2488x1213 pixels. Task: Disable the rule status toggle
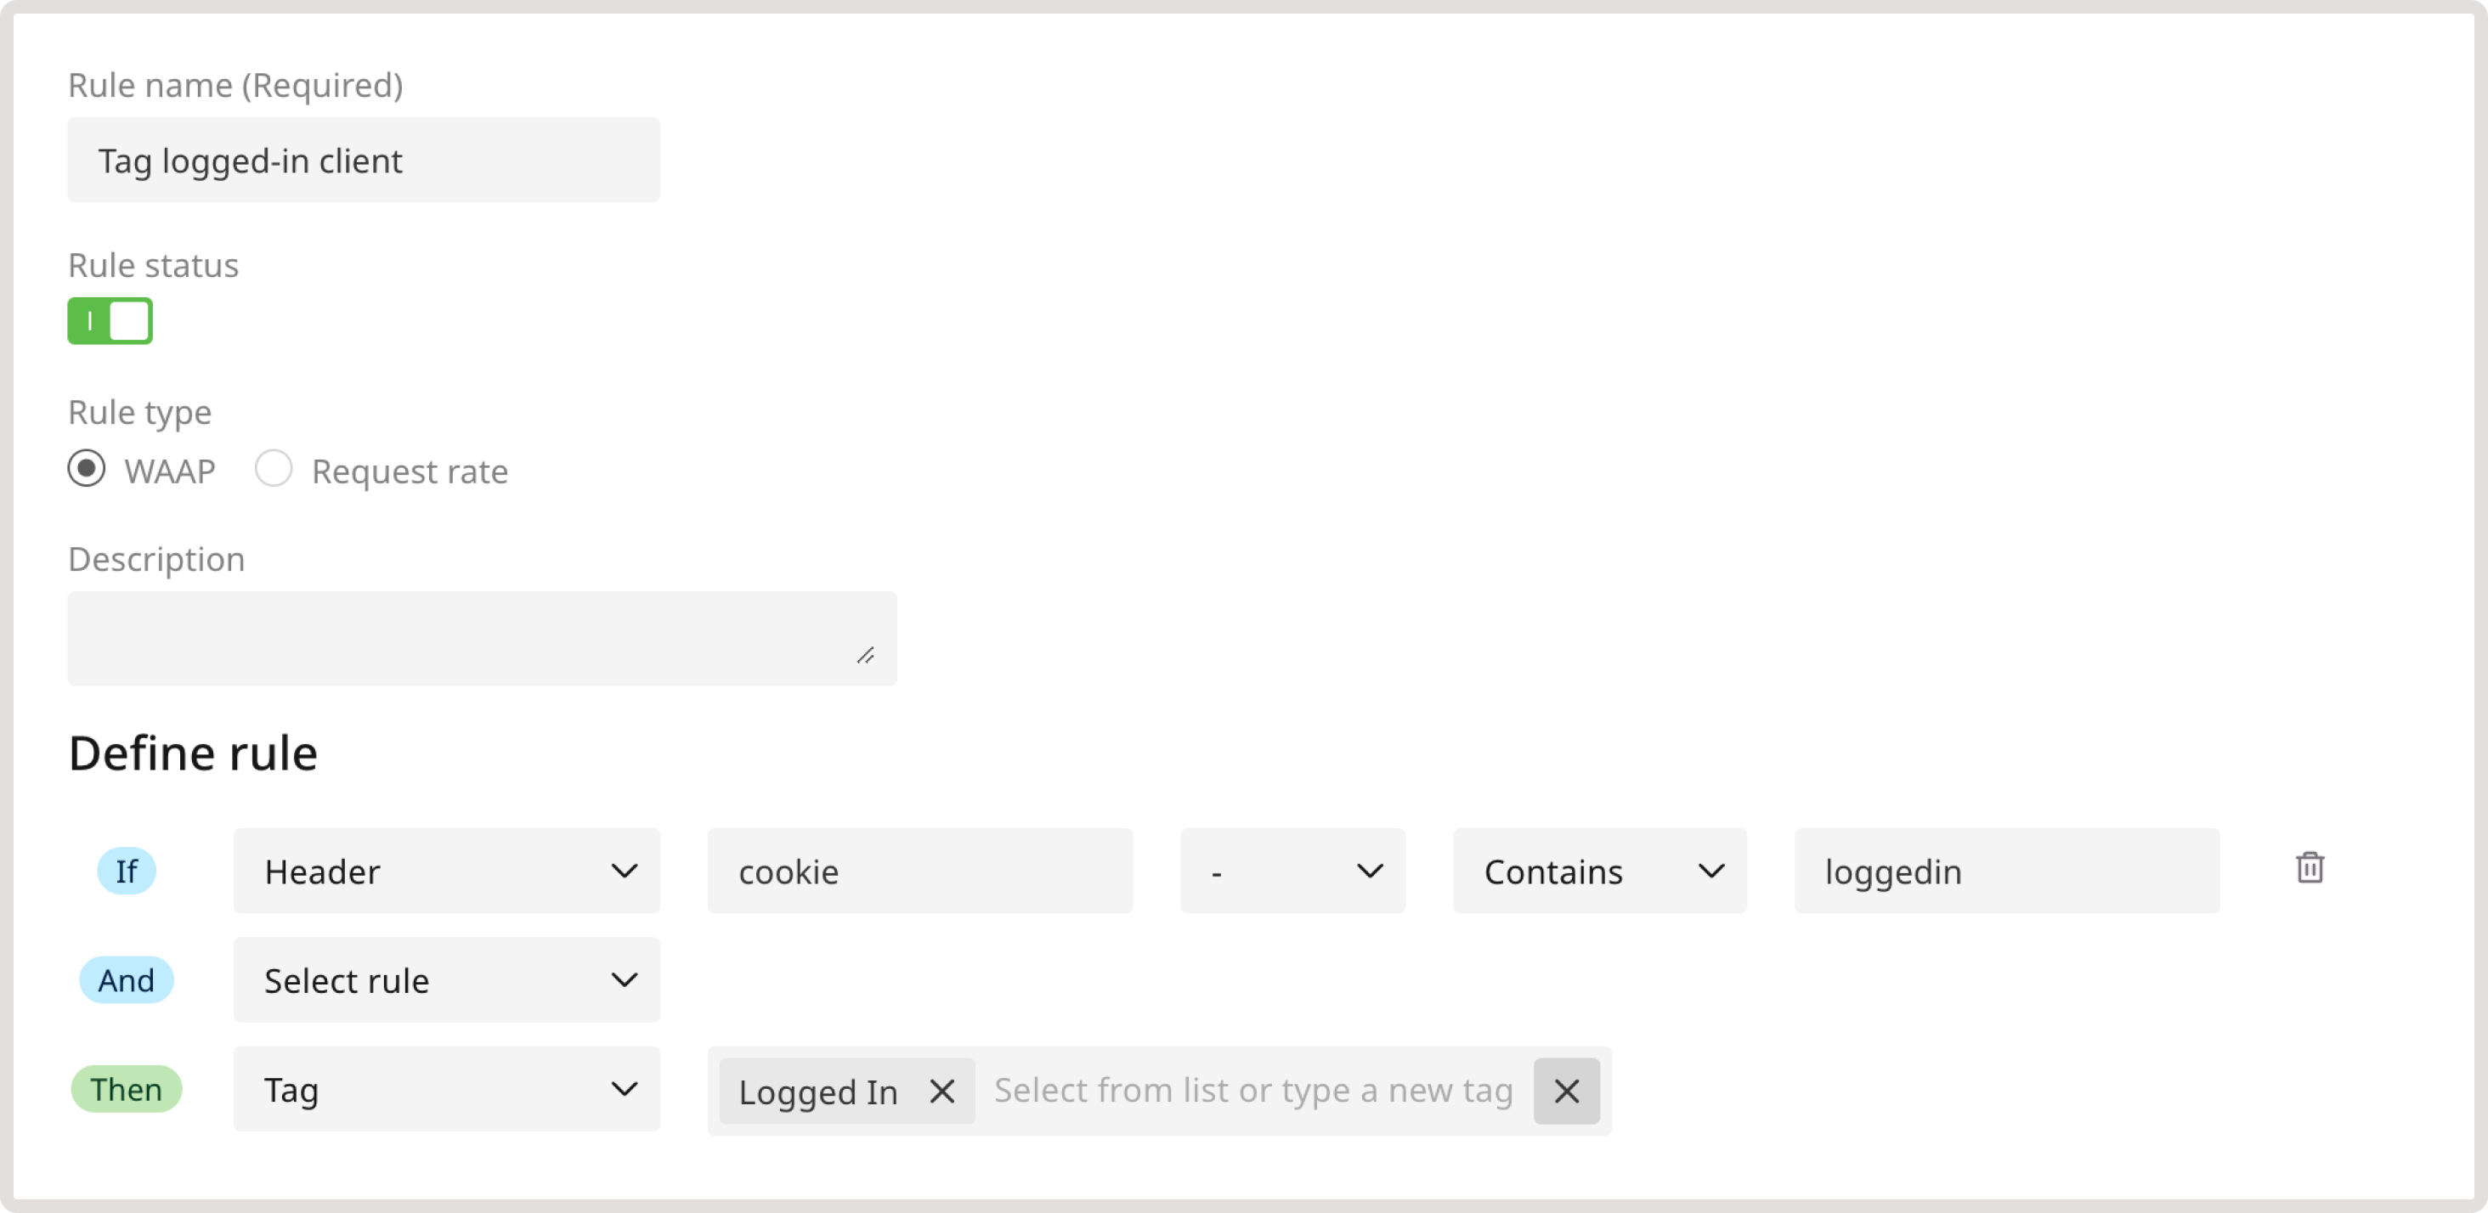click(109, 320)
